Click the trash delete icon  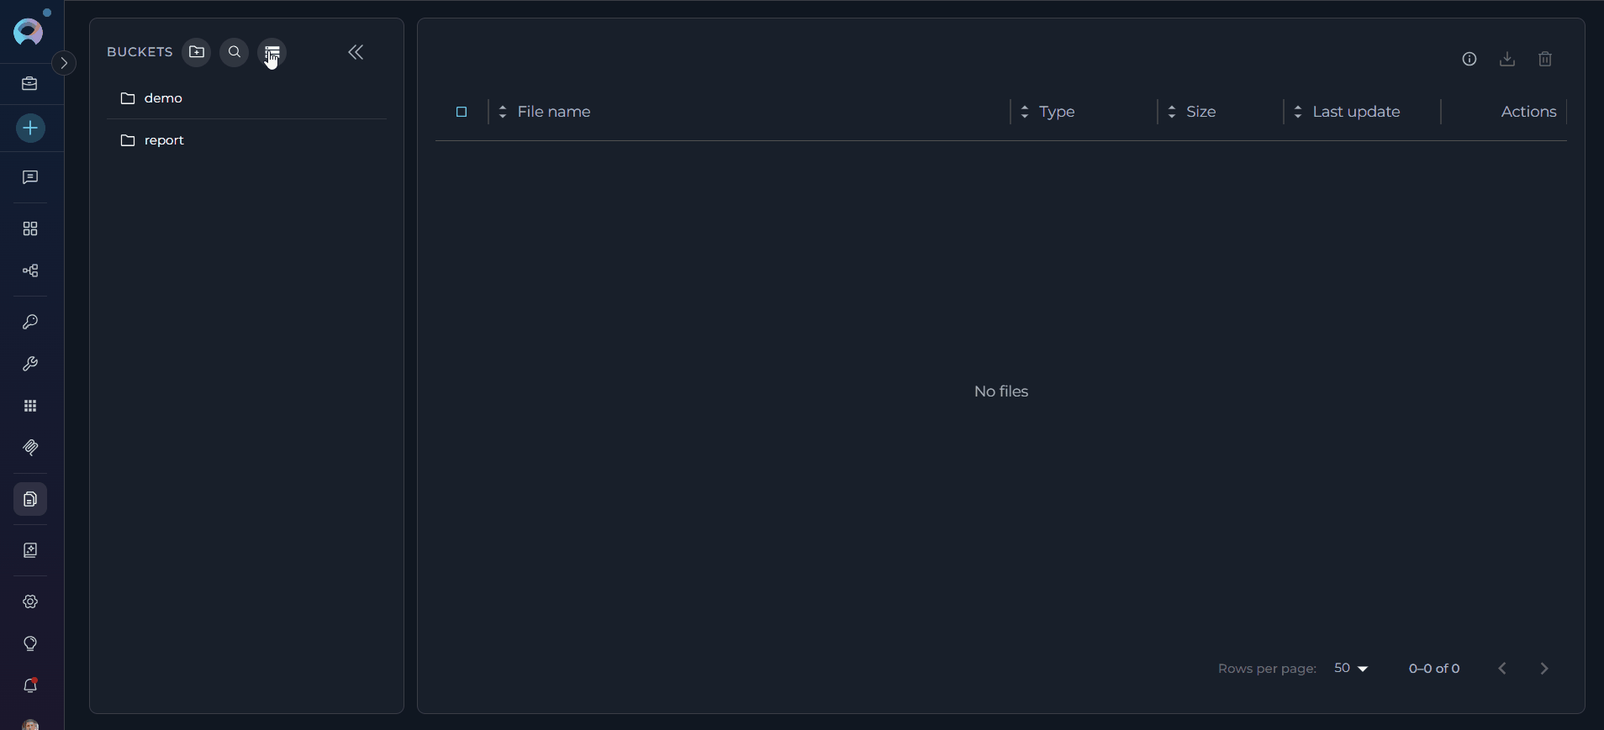1545,59
